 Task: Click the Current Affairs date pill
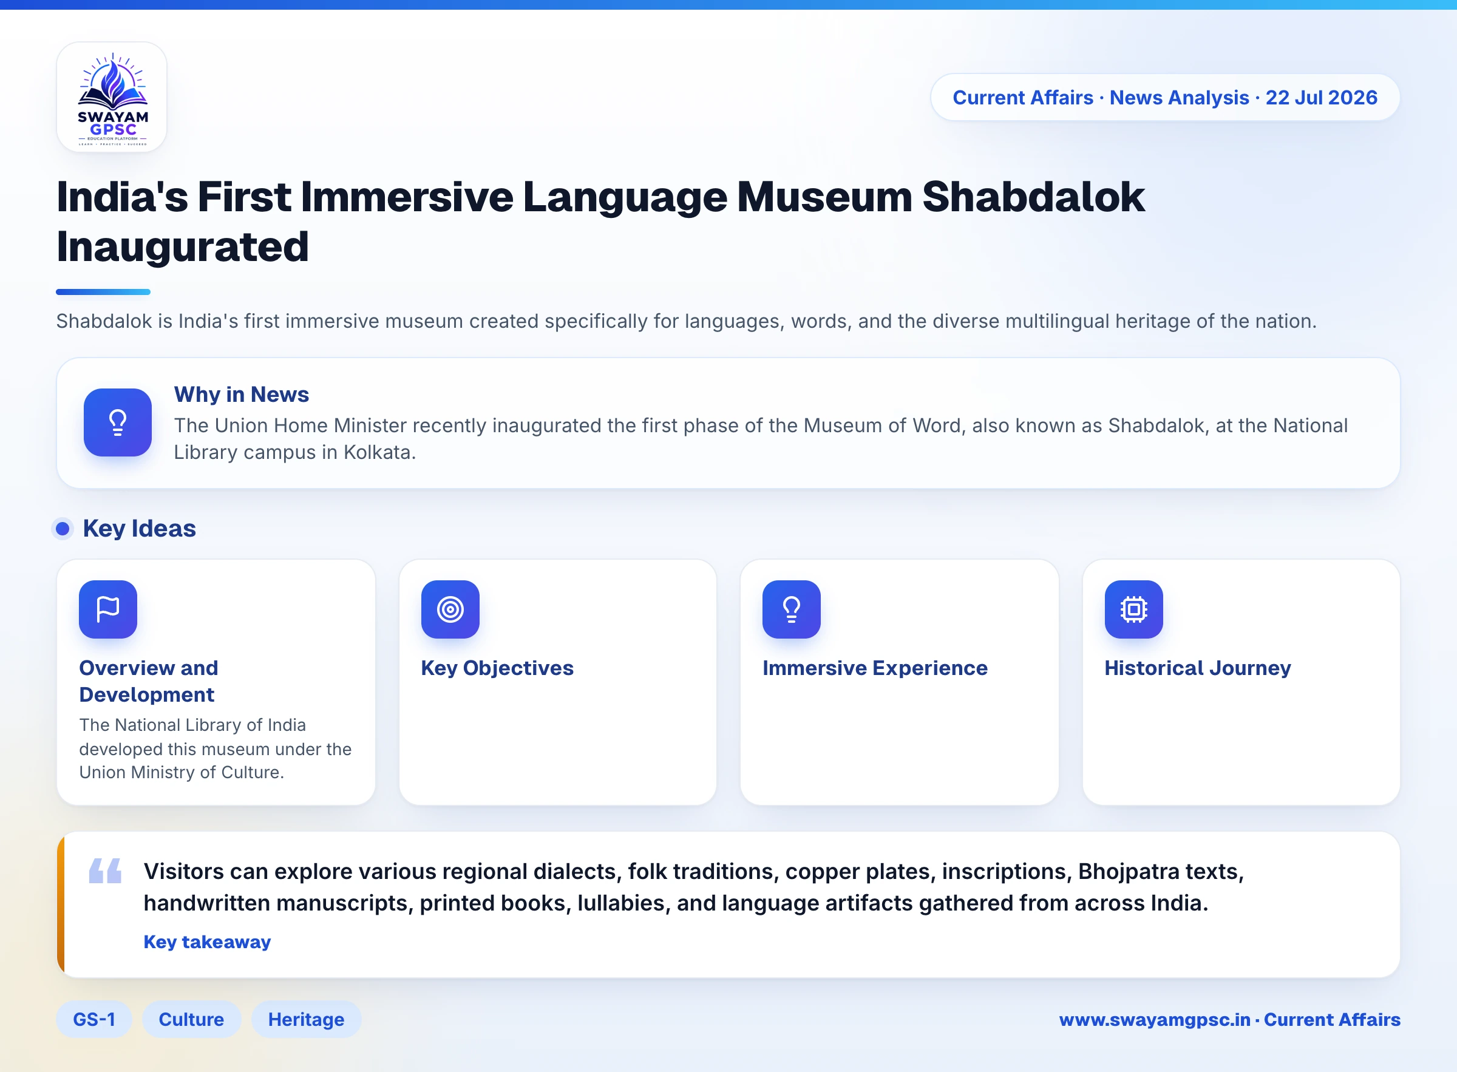click(1165, 97)
